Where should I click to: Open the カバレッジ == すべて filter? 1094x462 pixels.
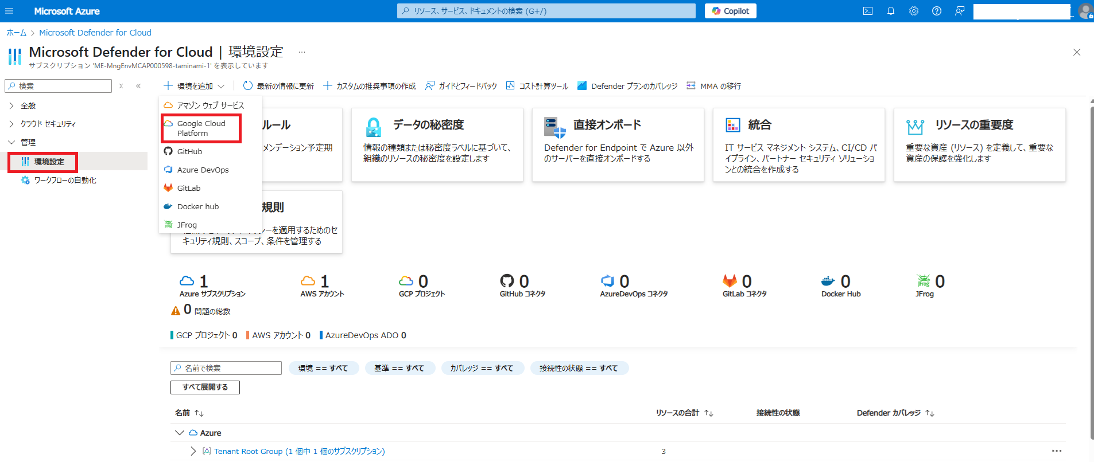click(x=482, y=368)
